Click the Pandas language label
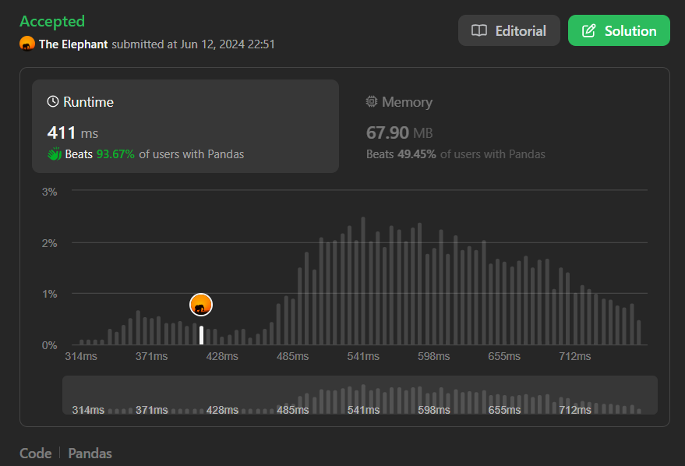 point(90,453)
